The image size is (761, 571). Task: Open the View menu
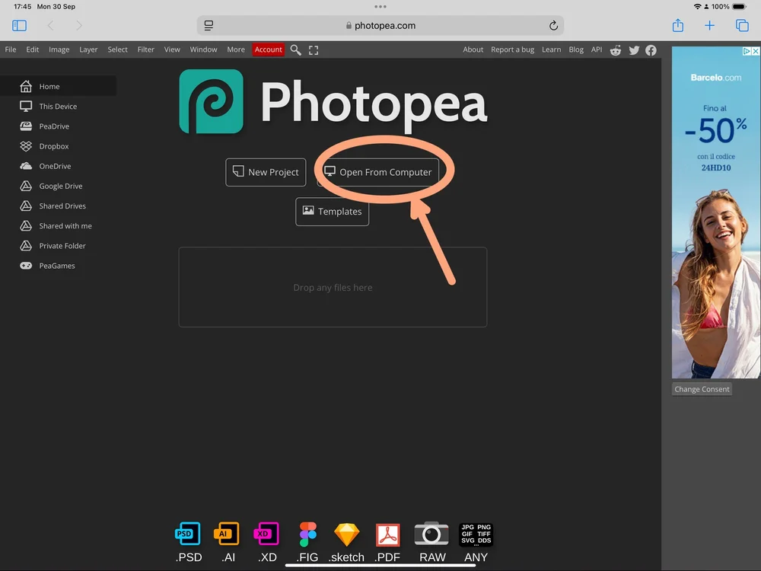(x=172, y=49)
